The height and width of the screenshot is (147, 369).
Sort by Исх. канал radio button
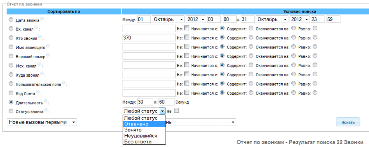(x=11, y=65)
